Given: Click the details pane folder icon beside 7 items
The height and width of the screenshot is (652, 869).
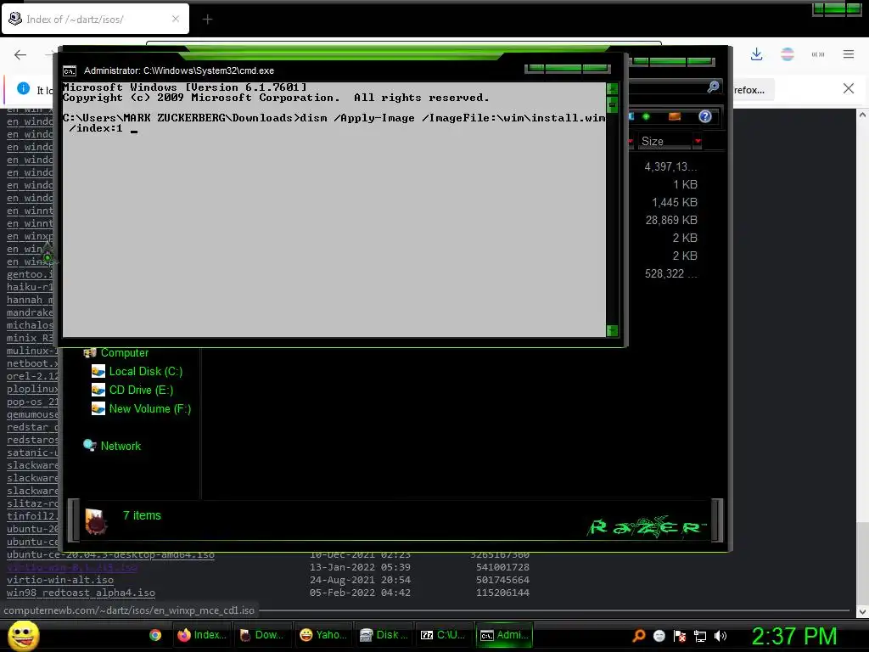Looking at the screenshot, I should pyautogui.click(x=95, y=521).
